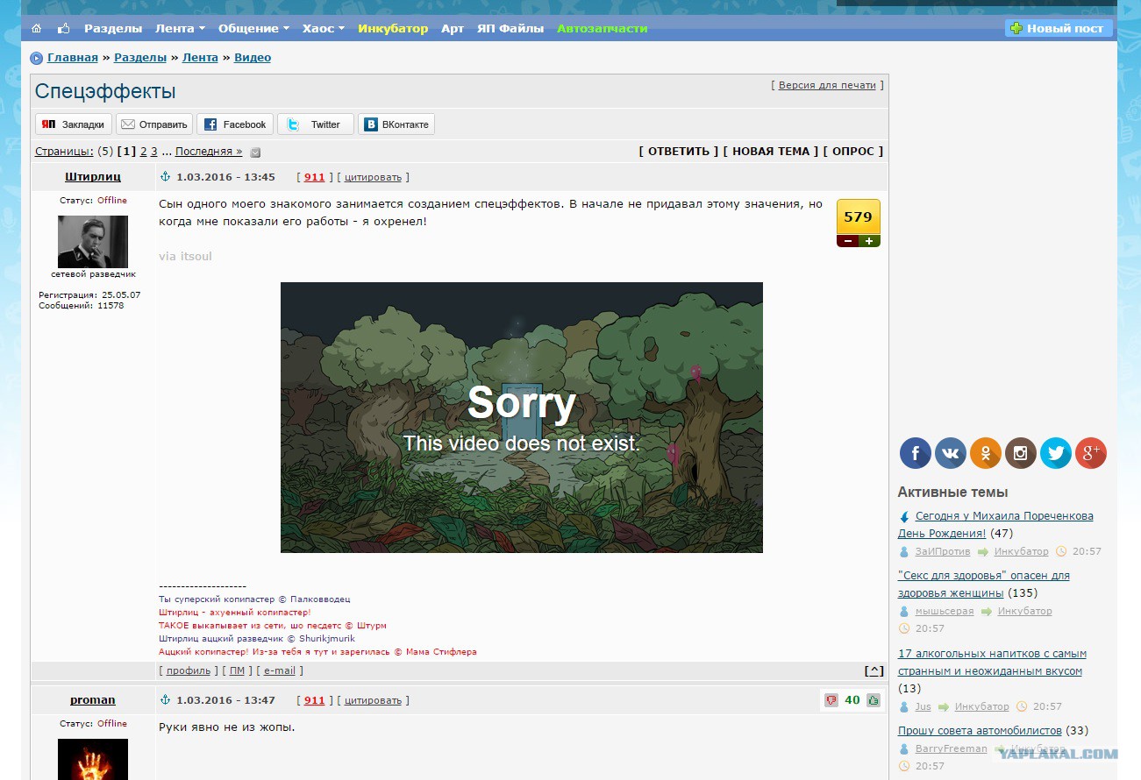This screenshot has height=780, width=1141.
Task: Expand the Общение dropdown menu
Action: click(x=253, y=28)
